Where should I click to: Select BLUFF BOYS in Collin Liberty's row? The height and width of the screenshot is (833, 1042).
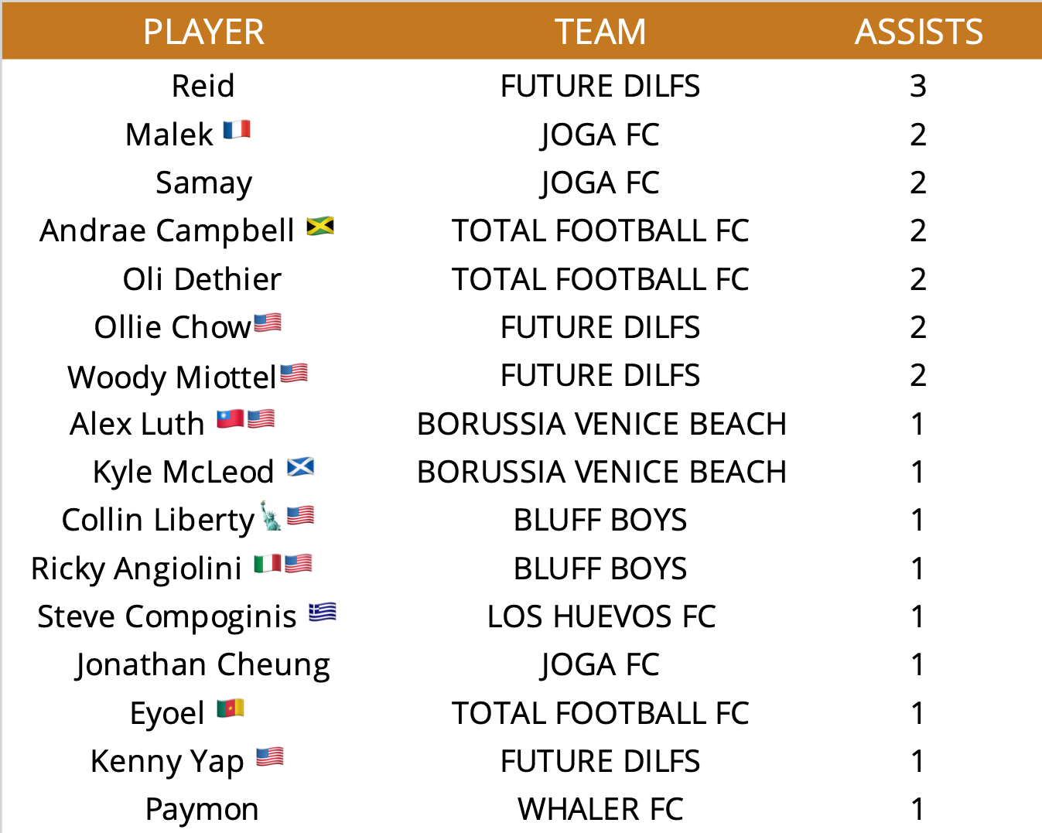tap(600, 521)
